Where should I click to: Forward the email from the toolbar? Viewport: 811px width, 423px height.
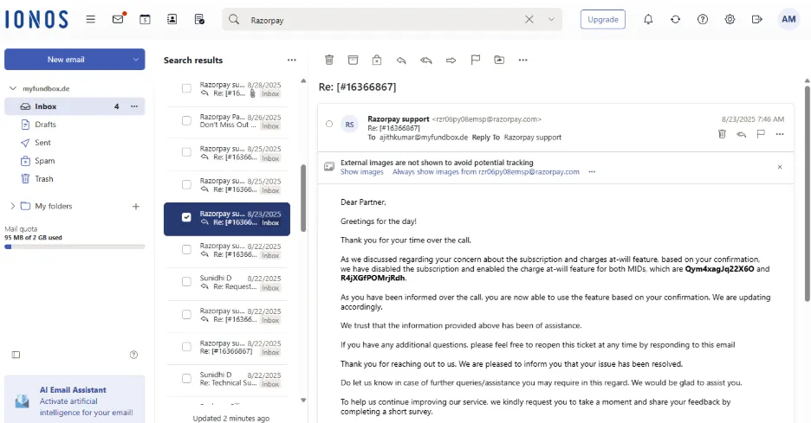pos(451,60)
